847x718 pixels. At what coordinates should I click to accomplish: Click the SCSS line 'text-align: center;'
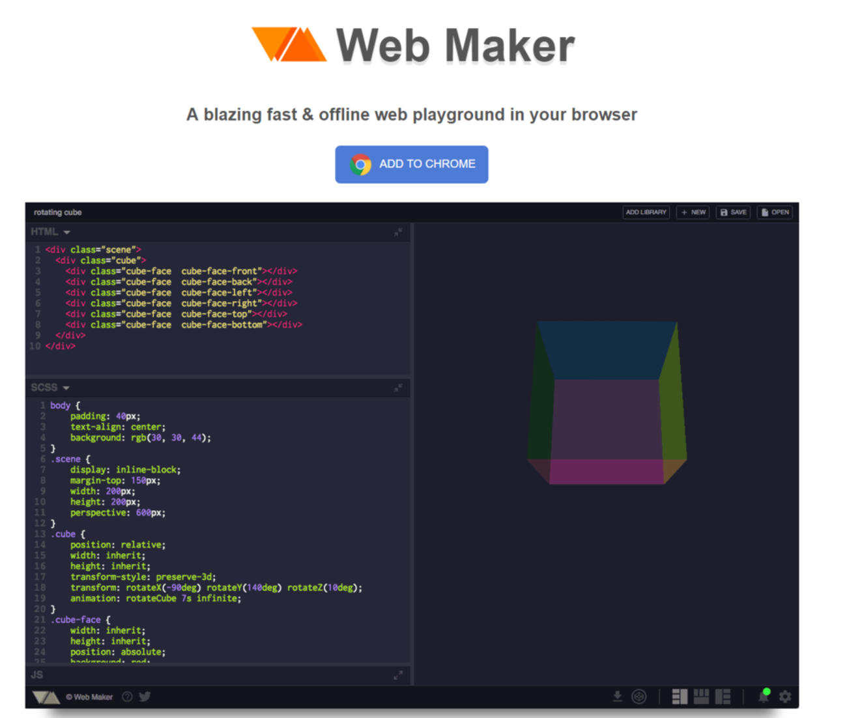[118, 427]
